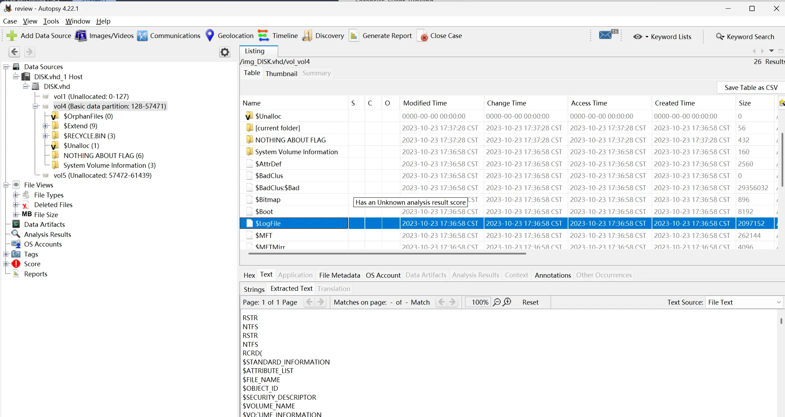Select the Reports tree item
Screen dimensions: 785x417
click(x=36, y=274)
